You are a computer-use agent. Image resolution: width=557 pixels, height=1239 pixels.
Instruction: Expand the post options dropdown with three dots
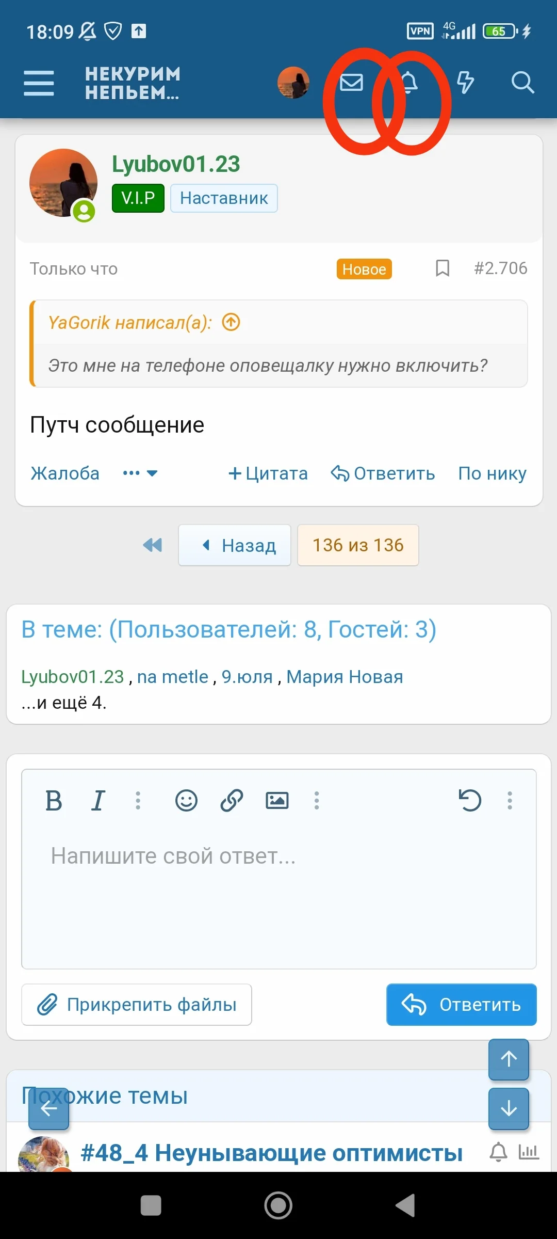(139, 473)
